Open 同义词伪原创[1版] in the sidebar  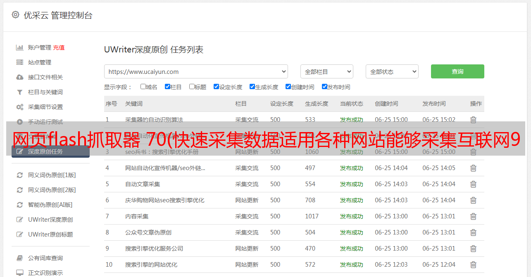pyautogui.click(x=52, y=175)
